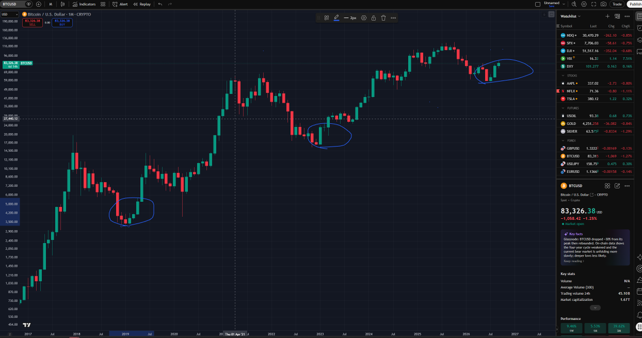Redo the last chart action
The width and height of the screenshot is (642, 338).
coord(170,4)
